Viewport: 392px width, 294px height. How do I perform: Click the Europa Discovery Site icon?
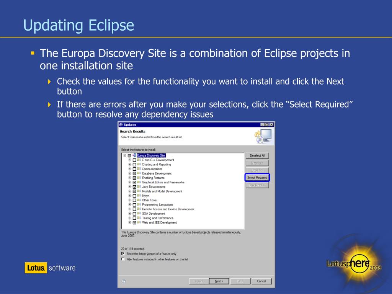point(134,155)
